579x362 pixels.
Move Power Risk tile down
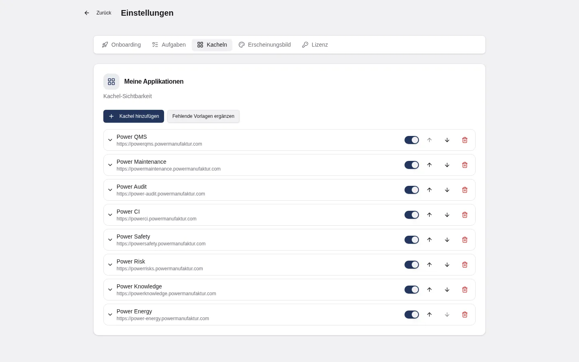point(447,265)
